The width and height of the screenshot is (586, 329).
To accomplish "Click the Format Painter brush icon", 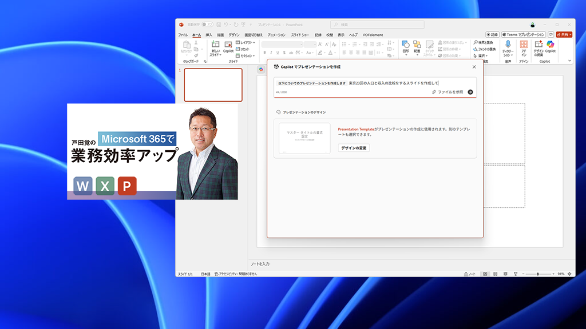I will [196, 55].
